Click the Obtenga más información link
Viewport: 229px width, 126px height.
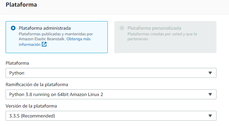55,42
